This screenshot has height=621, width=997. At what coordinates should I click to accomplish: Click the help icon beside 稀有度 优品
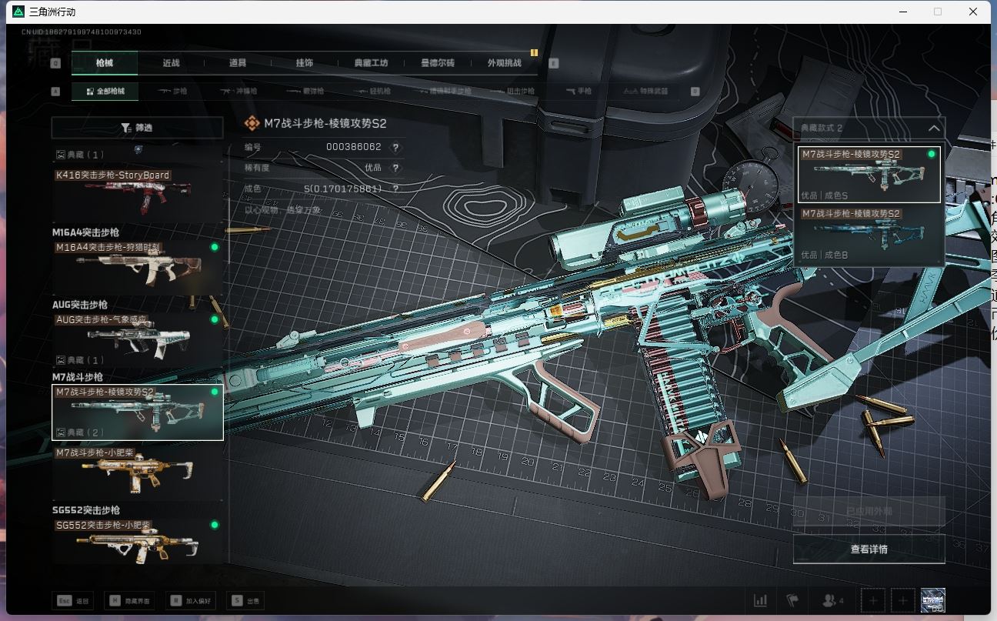click(x=396, y=168)
